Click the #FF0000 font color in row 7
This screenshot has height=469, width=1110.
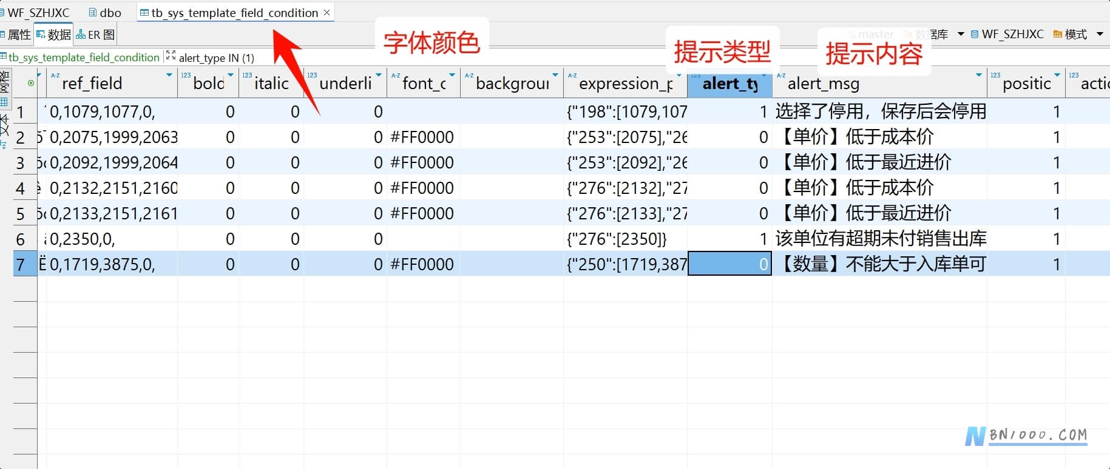coord(422,264)
